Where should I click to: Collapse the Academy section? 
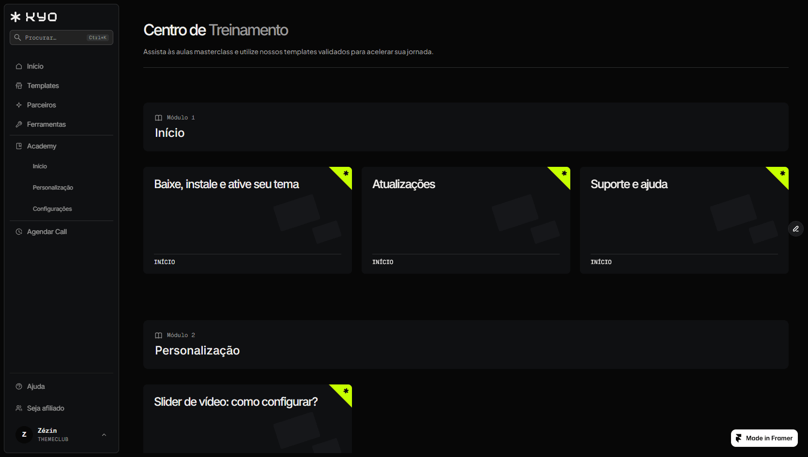pos(61,146)
